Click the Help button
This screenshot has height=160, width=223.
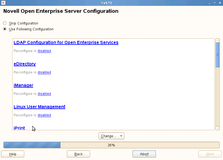click(13, 154)
